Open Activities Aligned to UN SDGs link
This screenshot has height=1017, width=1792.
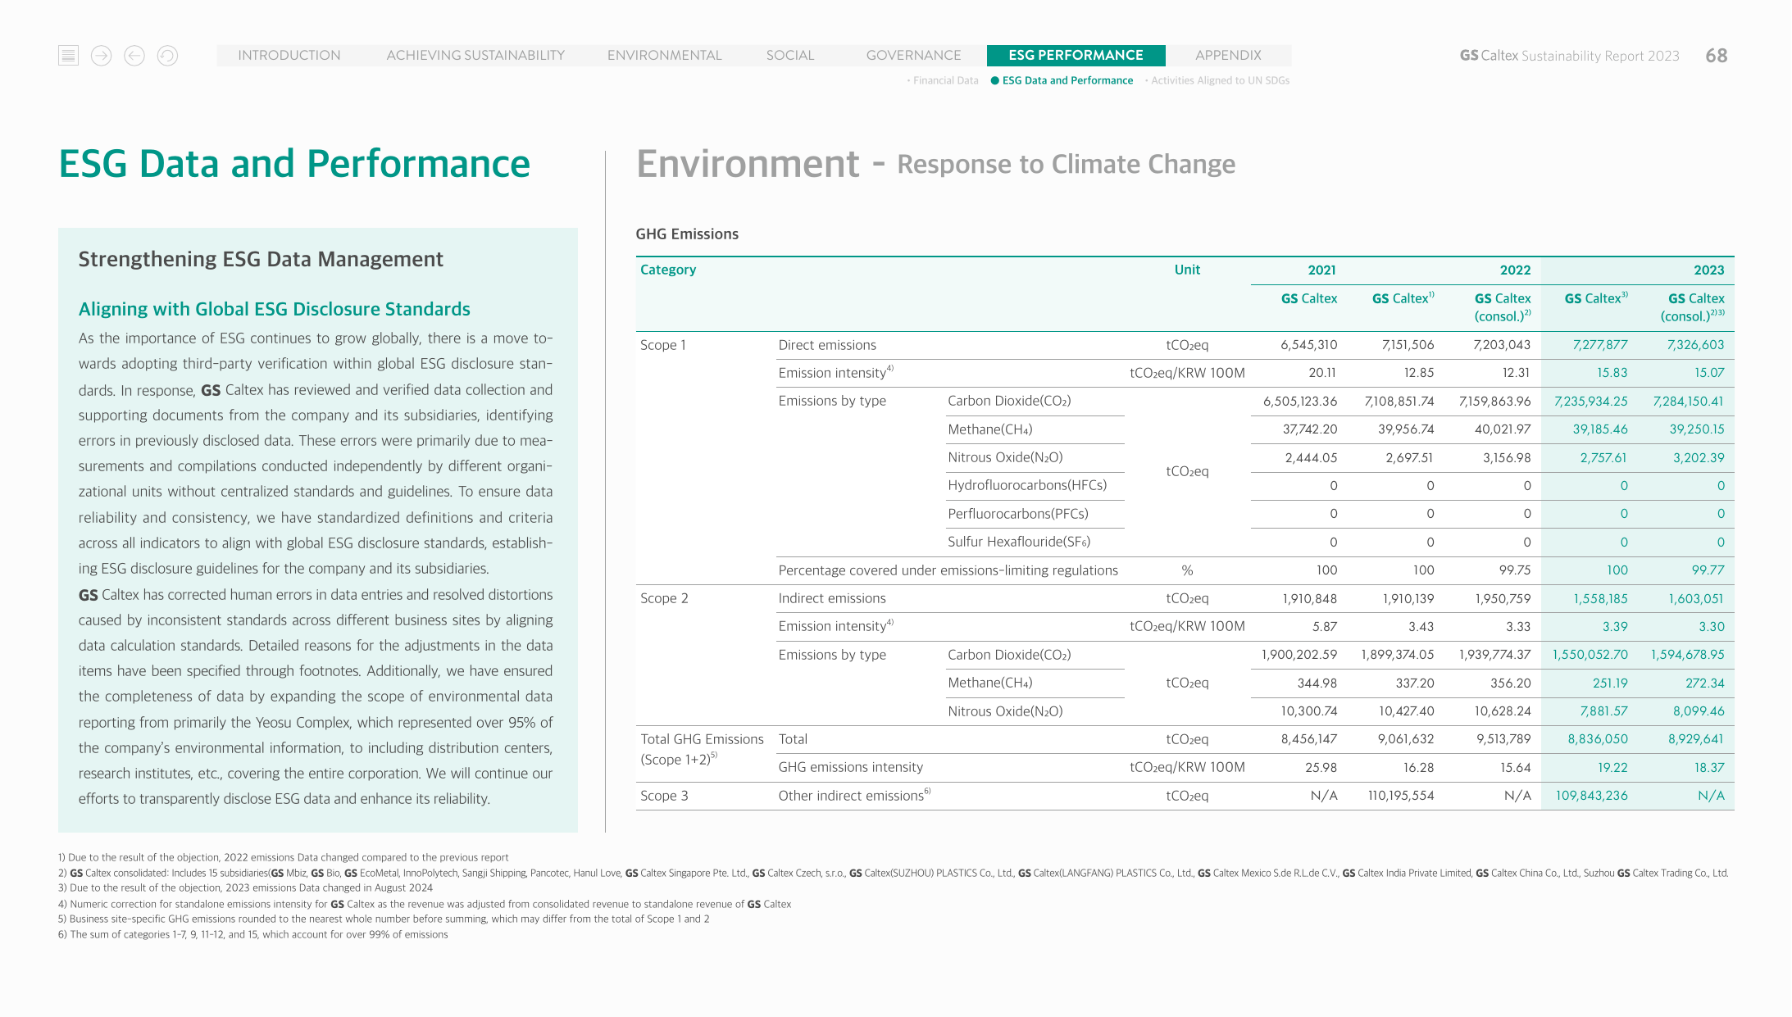coord(1217,80)
